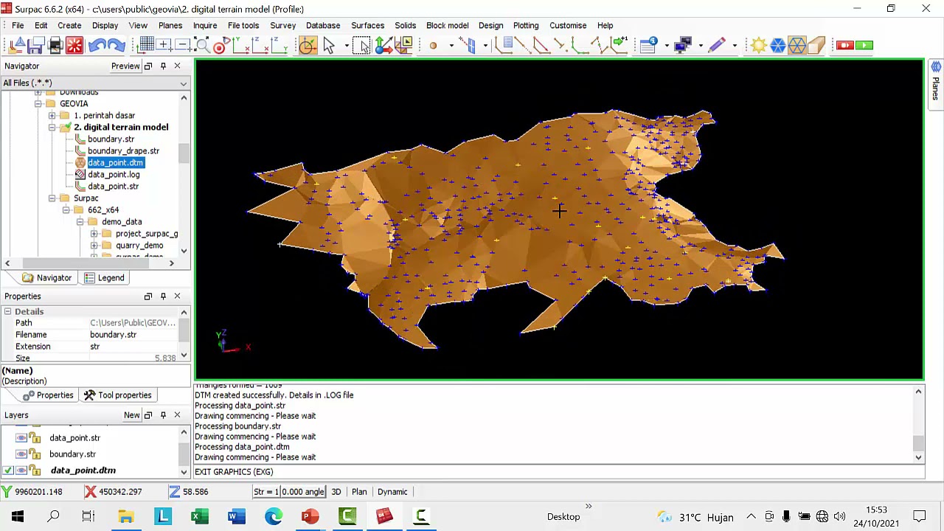Click the dual monitors display icon
944x531 pixels.
(x=683, y=46)
